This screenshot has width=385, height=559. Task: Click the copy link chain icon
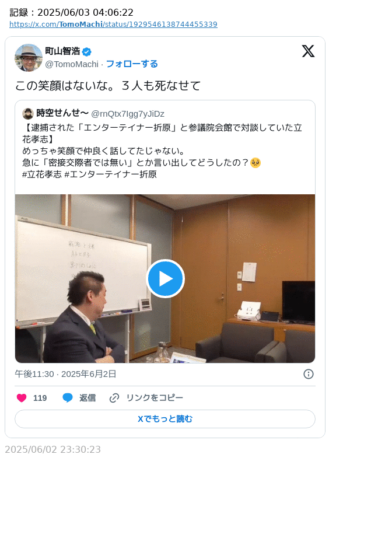point(114,398)
